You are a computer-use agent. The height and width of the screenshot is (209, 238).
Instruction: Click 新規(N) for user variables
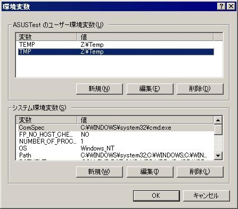point(100,89)
